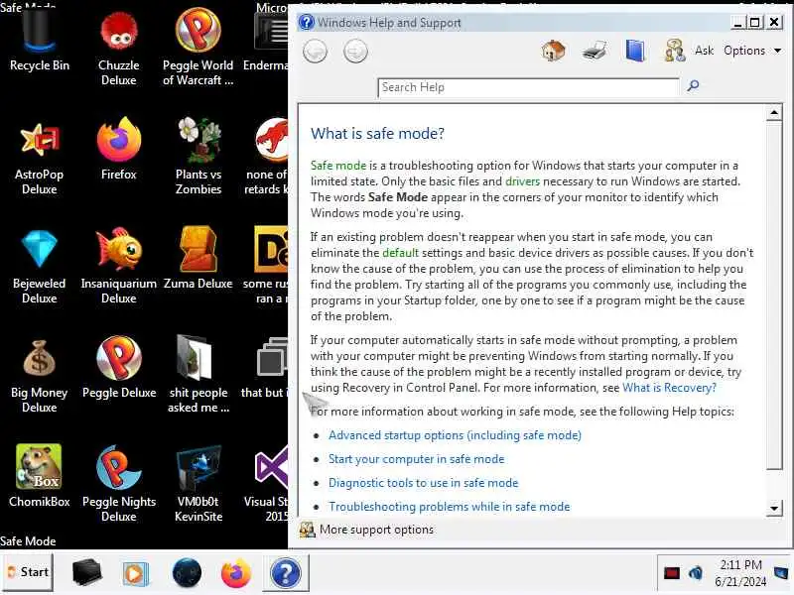Viewport: 794px width, 595px height.
Task: Click the Ask label in Help toolbar
Action: (x=704, y=51)
